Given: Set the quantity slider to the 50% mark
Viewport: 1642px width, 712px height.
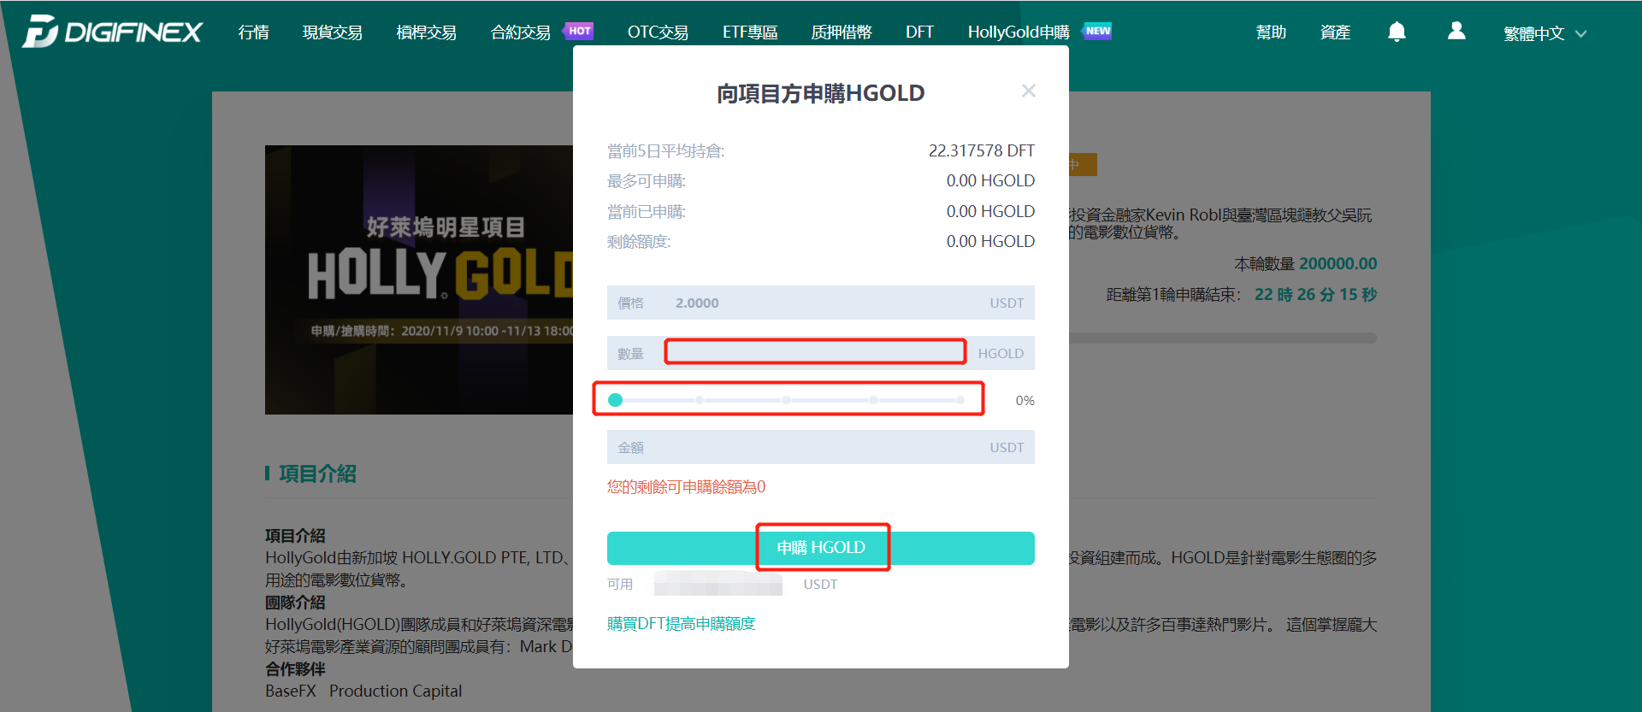Looking at the screenshot, I should coord(787,400).
